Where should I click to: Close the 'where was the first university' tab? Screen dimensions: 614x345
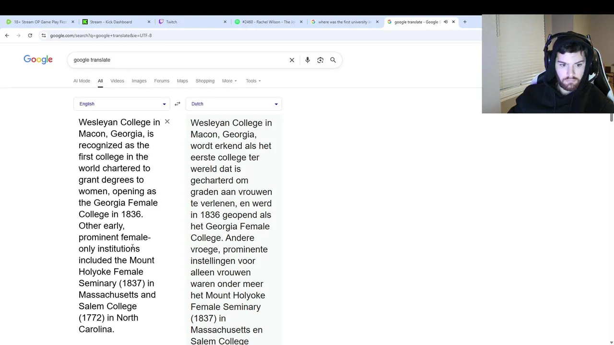pyautogui.click(x=377, y=22)
